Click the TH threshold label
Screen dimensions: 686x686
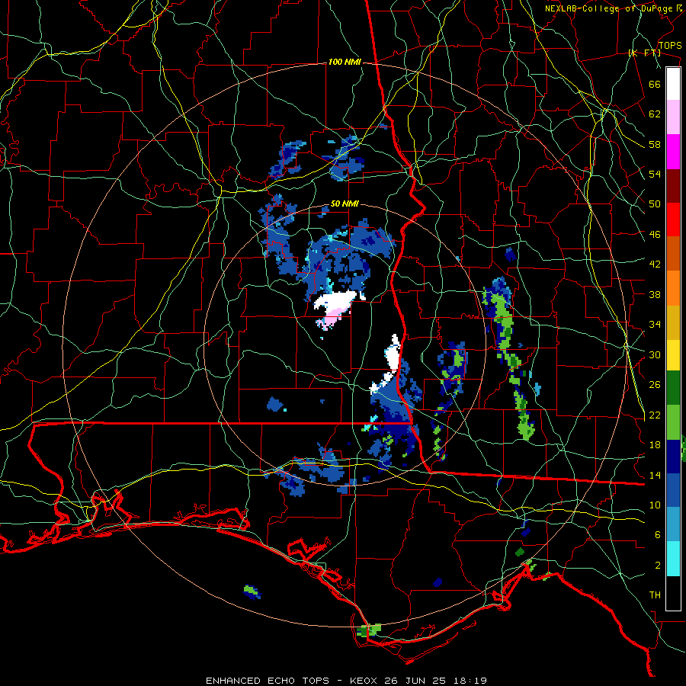pos(655,595)
